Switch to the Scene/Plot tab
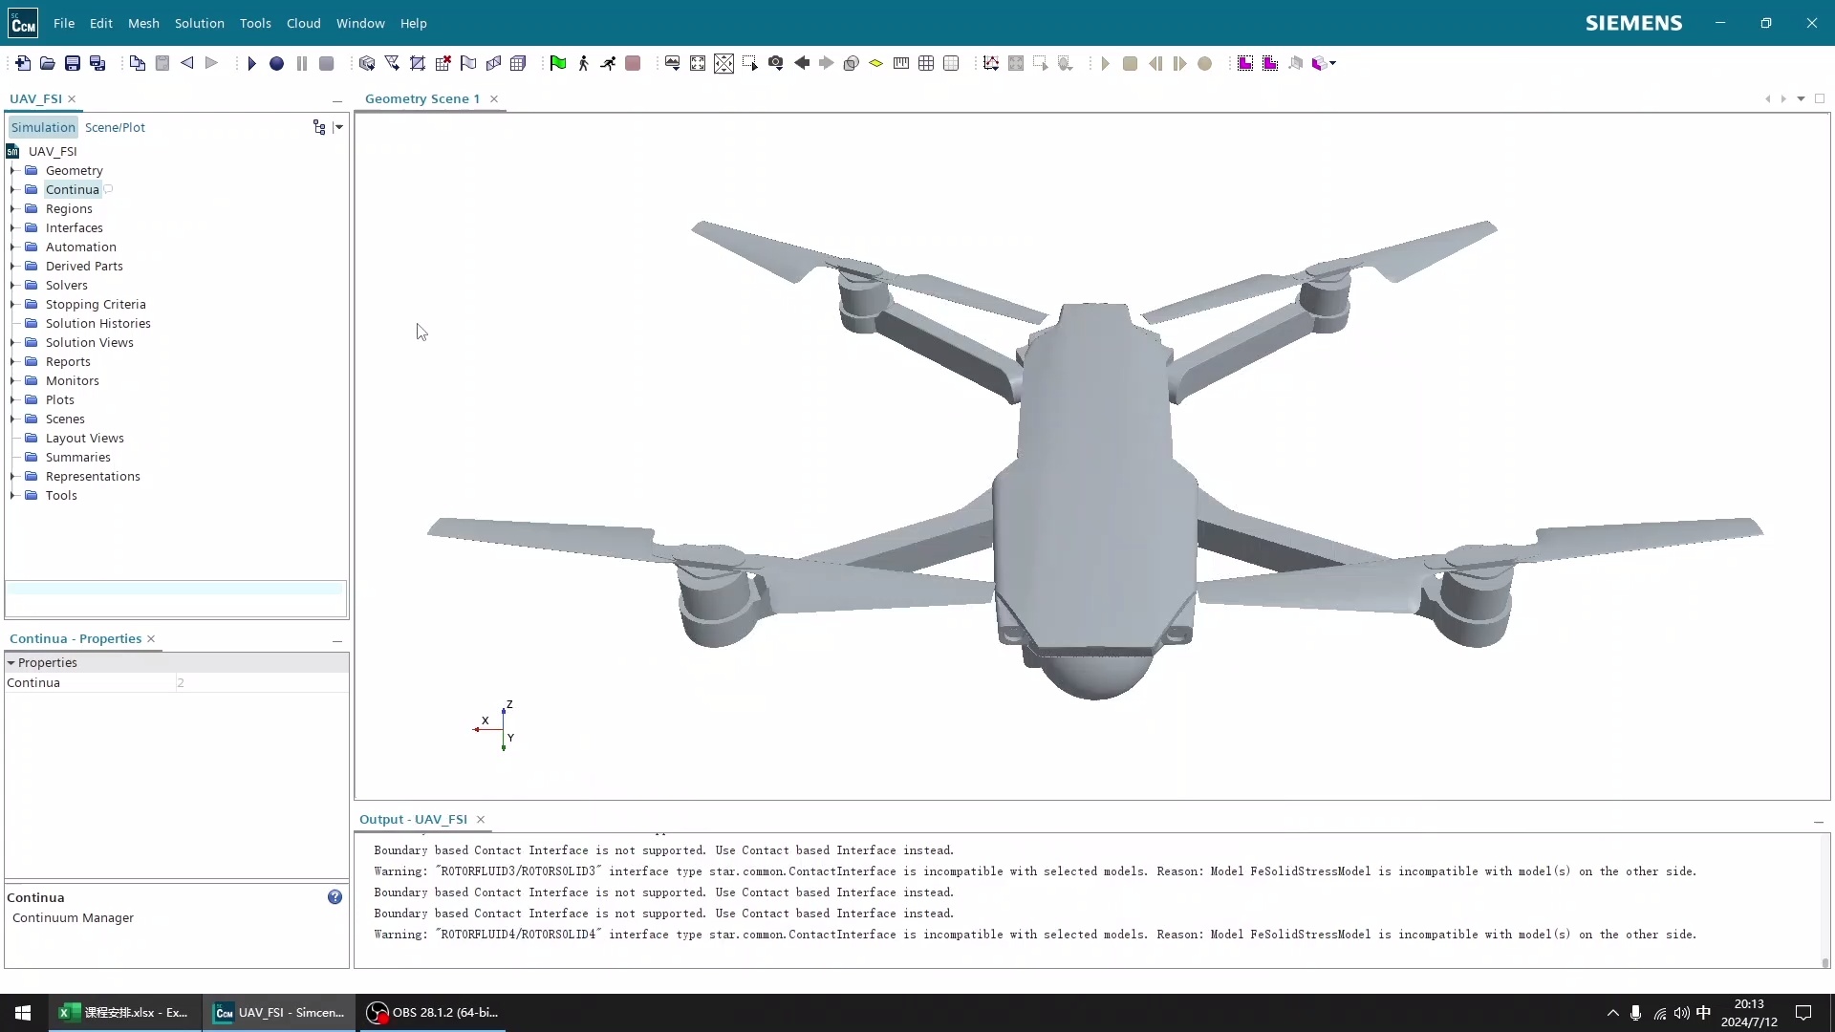1835x1032 pixels. 115,127
